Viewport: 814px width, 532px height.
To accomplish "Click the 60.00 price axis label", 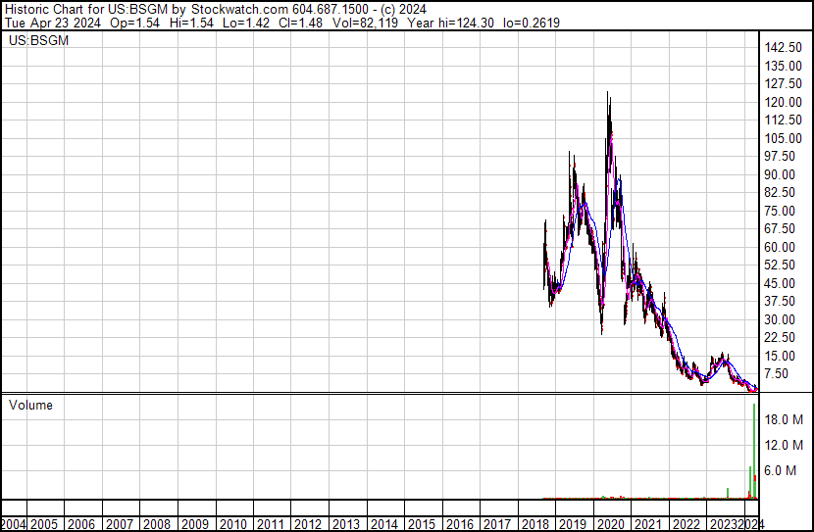I will [x=780, y=247].
